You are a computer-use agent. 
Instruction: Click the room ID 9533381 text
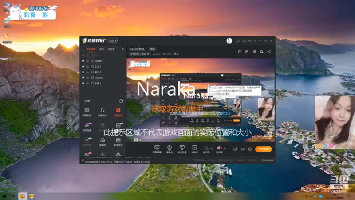(167, 54)
